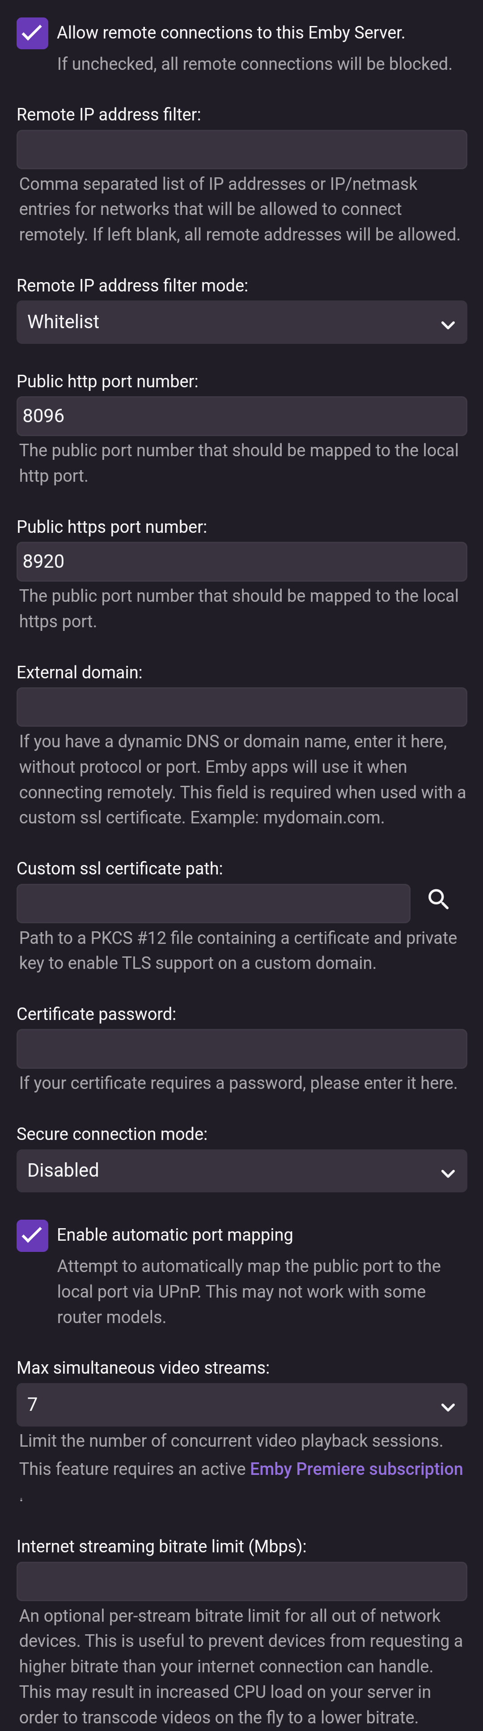This screenshot has width=483, height=1731.
Task: Click chevron arrow in Whitelist filter mode box
Action: (x=447, y=325)
